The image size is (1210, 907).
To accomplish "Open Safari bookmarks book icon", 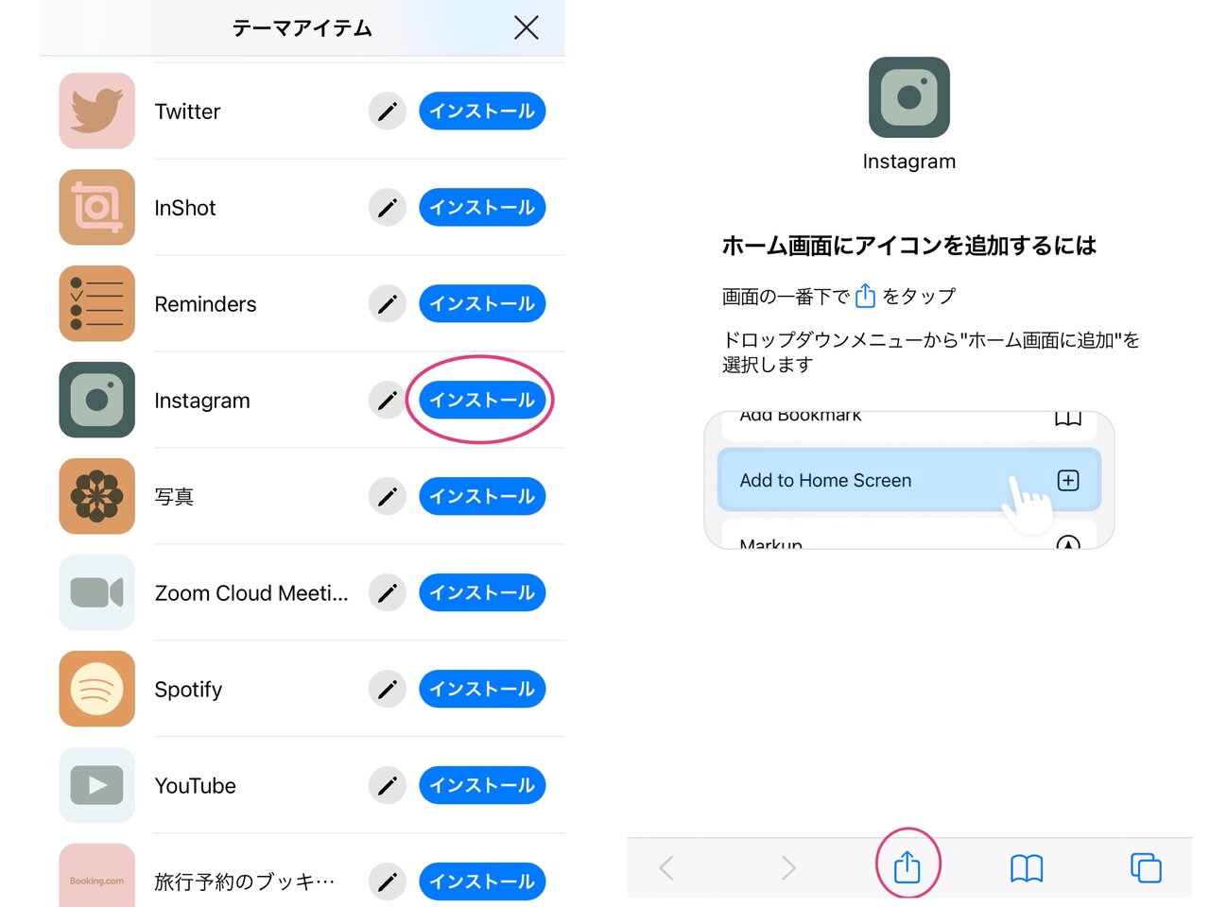I will [1027, 867].
